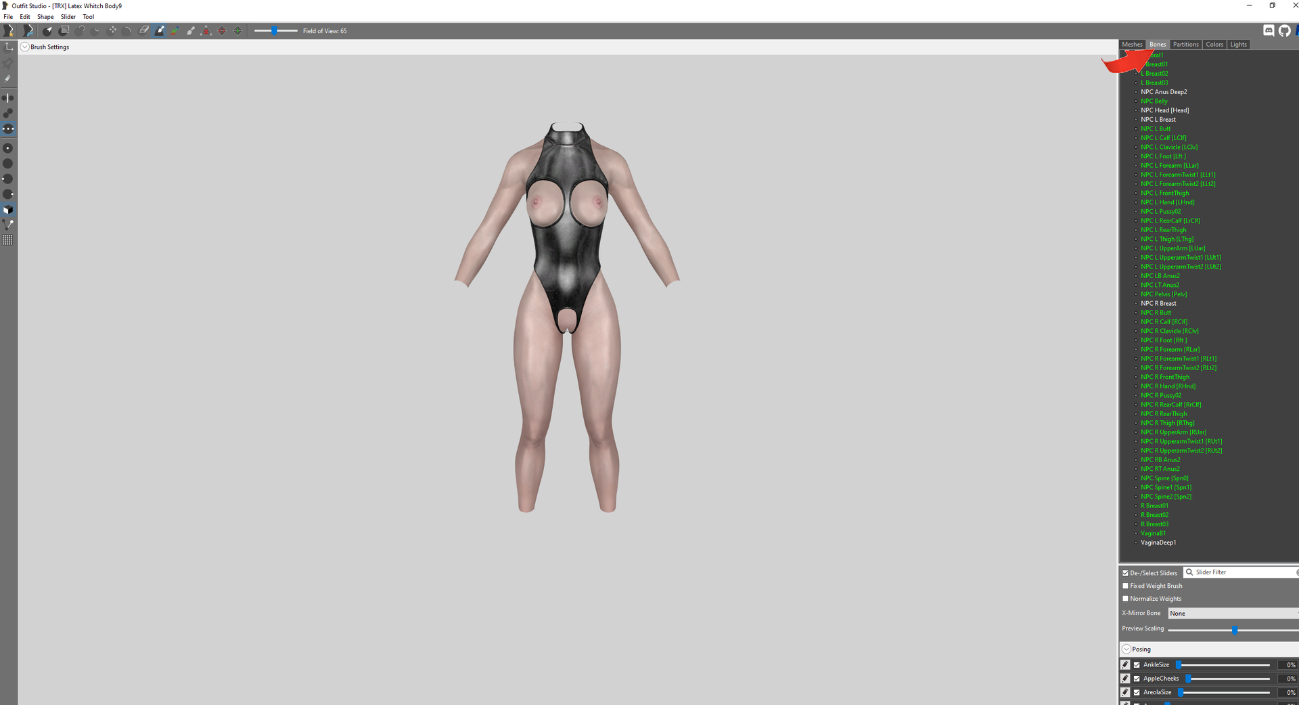Toggle X-Mirror brush icon
Screen dimensions: 1299x705
[x=8, y=98]
